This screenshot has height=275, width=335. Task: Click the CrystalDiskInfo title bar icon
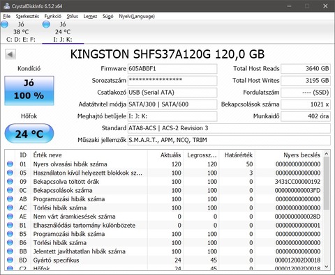coord(7,6)
